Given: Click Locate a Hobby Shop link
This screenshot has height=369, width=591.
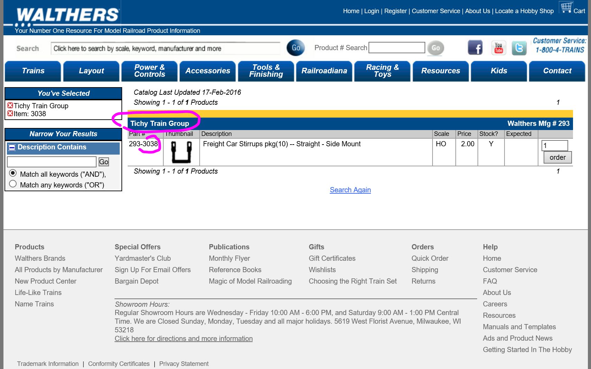Looking at the screenshot, I should (x=524, y=11).
